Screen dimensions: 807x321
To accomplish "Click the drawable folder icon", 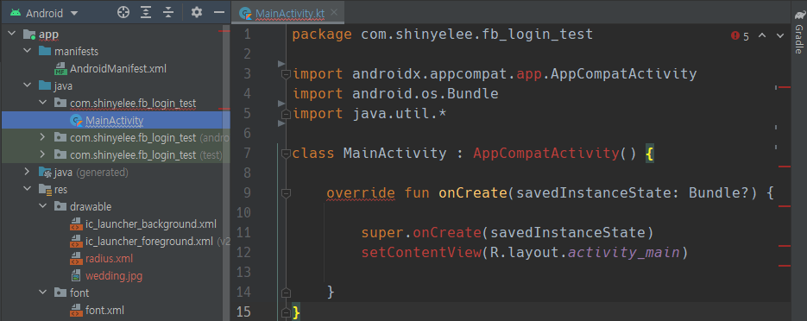I will 60,207.
